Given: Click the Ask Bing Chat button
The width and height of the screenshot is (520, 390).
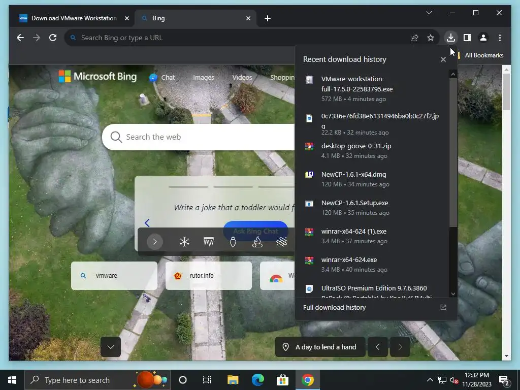Looking at the screenshot, I should (255, 231).
